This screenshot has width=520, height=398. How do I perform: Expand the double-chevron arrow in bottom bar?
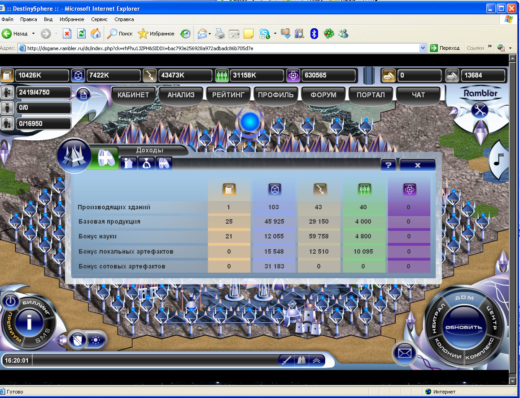[317, 360]
